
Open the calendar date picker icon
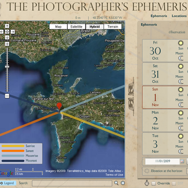(182, 161)
